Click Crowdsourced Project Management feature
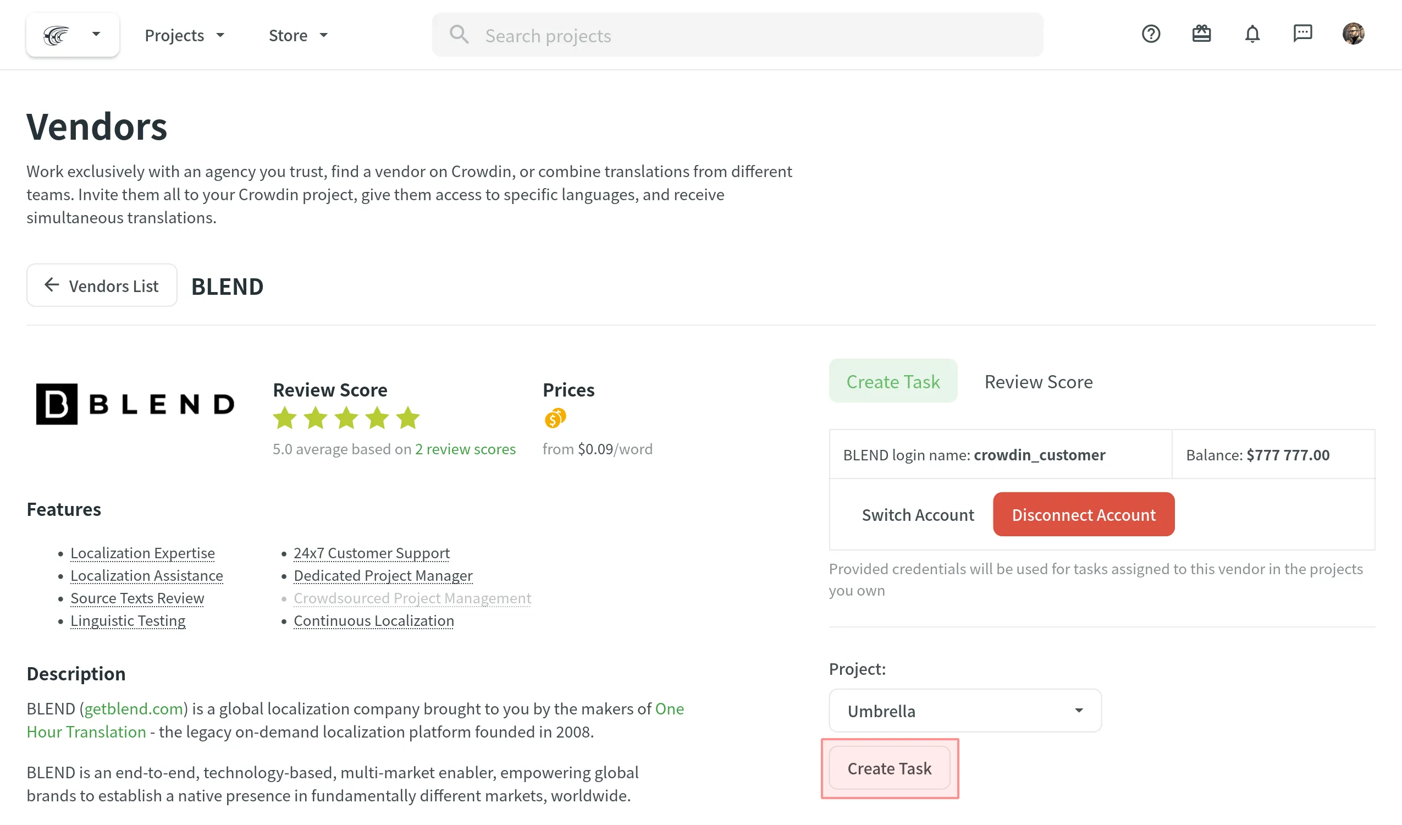Screen dimensions: 1402x825 pos(412,598)
